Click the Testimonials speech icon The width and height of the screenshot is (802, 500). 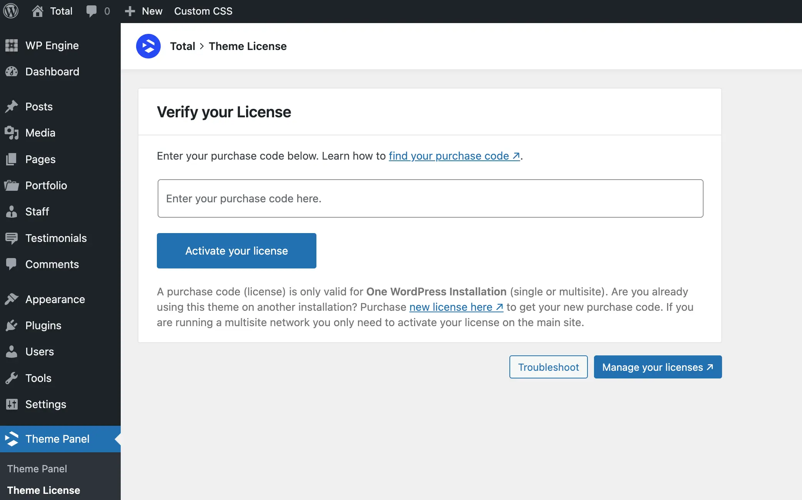[12, 238]
